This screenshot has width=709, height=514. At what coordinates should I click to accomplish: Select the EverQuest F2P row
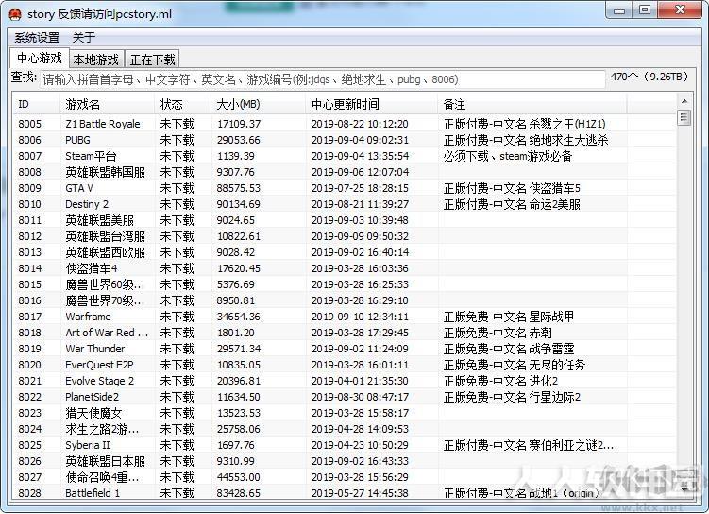345,365
